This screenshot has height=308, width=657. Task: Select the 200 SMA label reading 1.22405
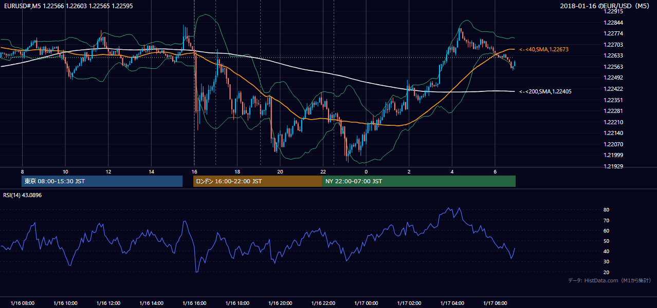pyautogui.click(x=545, y=91)
